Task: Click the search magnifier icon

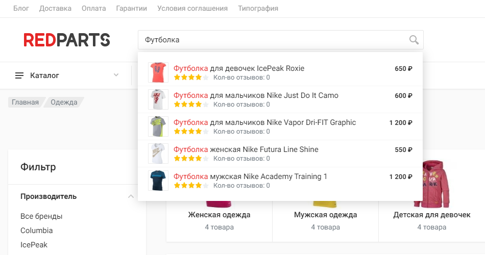Action: (414, 40)
